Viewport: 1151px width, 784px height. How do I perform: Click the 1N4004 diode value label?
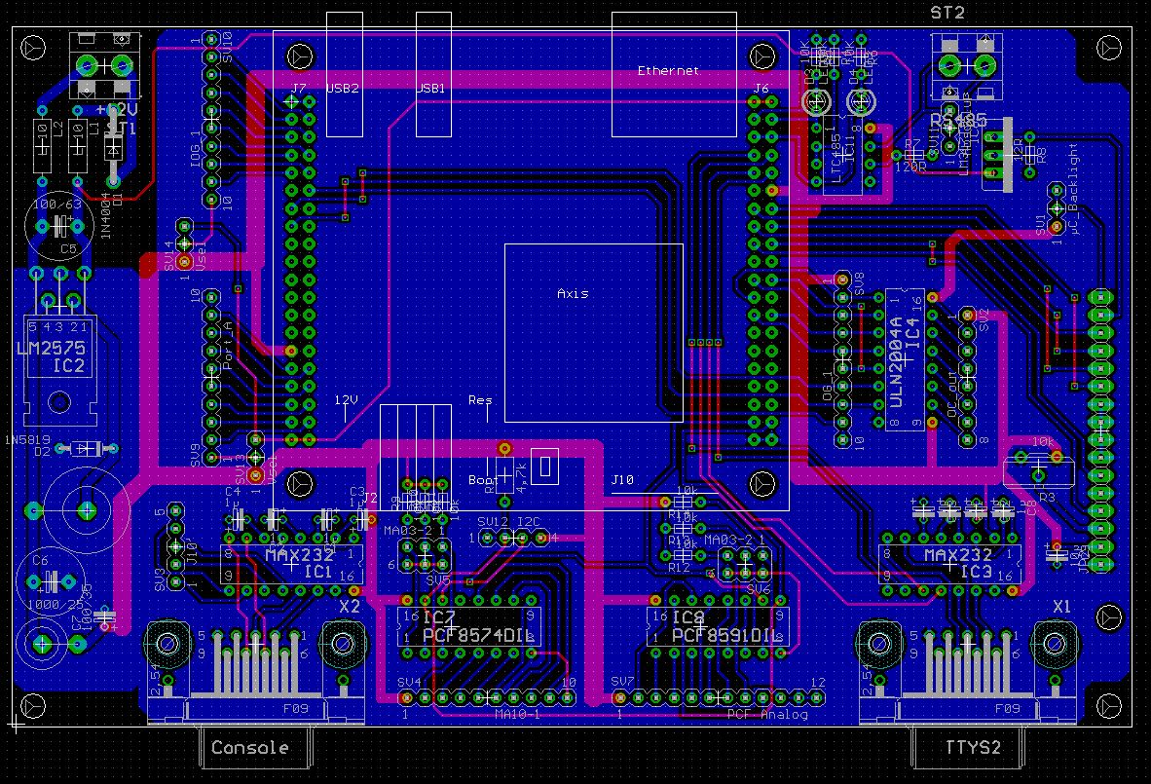[106, 216]
